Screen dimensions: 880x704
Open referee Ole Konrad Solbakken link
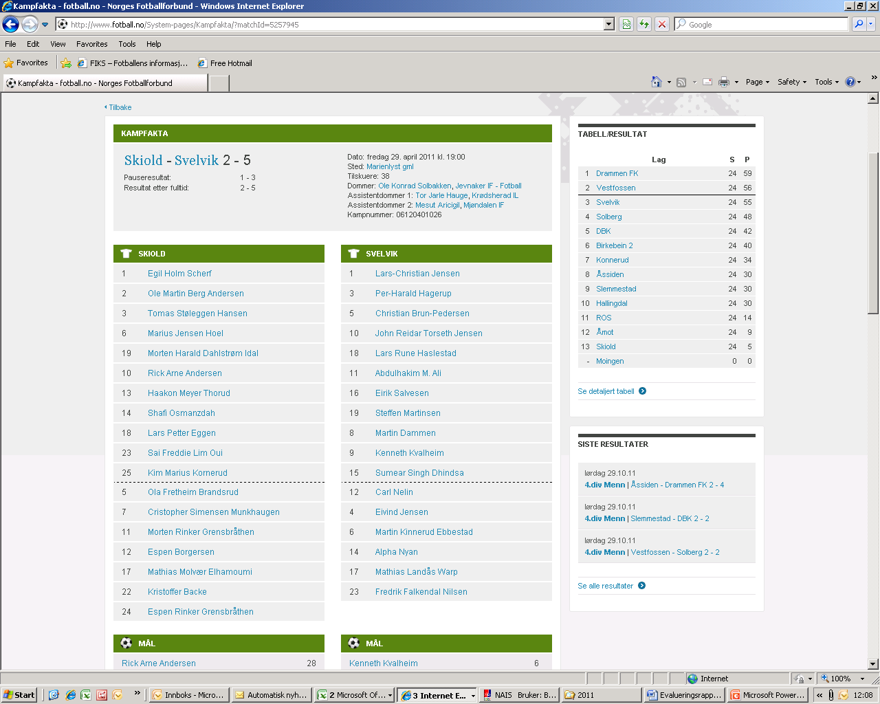[x=415, y=186]
